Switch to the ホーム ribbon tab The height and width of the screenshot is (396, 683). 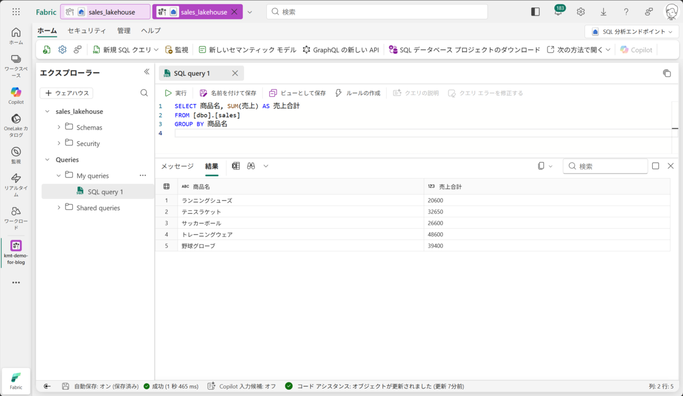[47, 31]
